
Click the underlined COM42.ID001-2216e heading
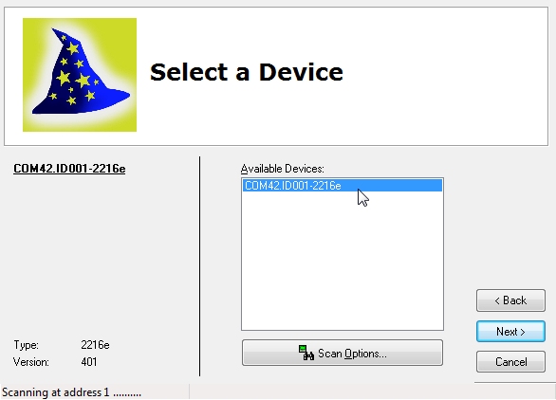coord(69,169)
